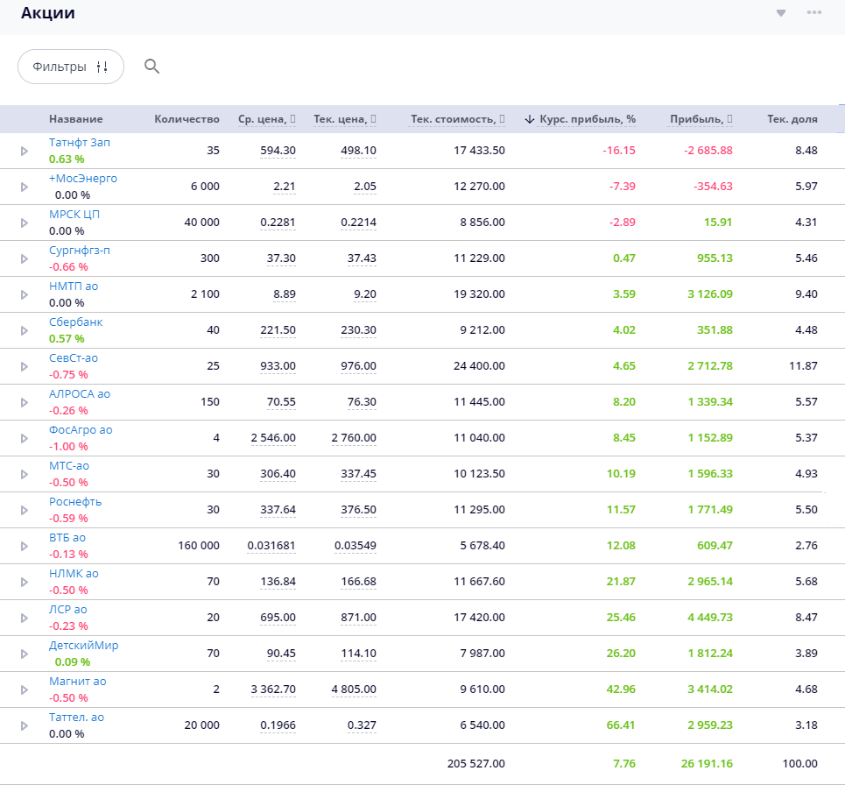Open the ВТБ ао stock link

pyautogui.click(x=67, y=538)
